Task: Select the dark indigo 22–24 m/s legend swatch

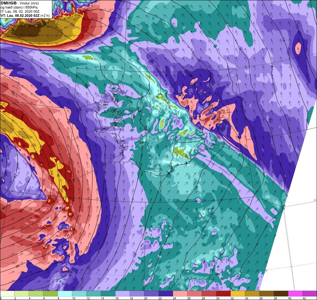Action: tap(166, 294)
